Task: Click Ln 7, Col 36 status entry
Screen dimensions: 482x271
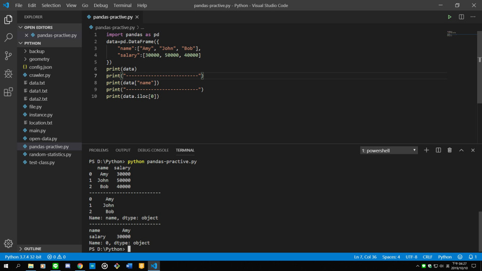Action: point(365,257)
